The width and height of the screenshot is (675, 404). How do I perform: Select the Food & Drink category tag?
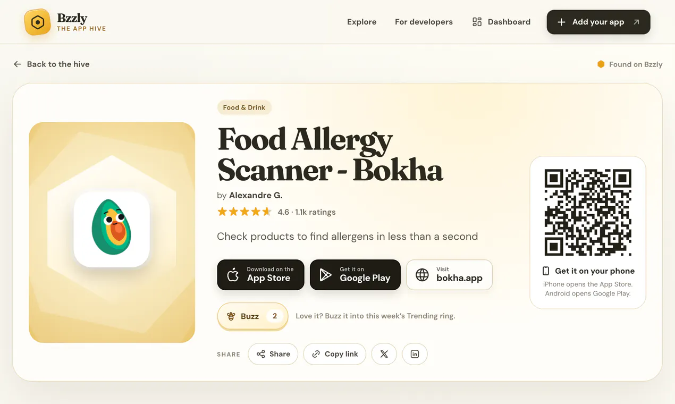[244, 107]
